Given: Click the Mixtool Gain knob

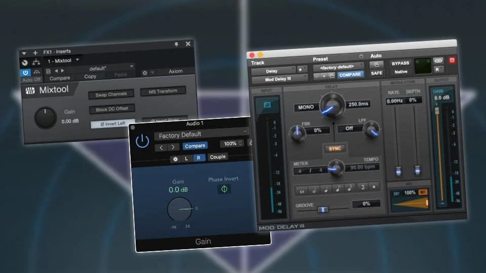Looking at the screenshot, I should 45,118.
